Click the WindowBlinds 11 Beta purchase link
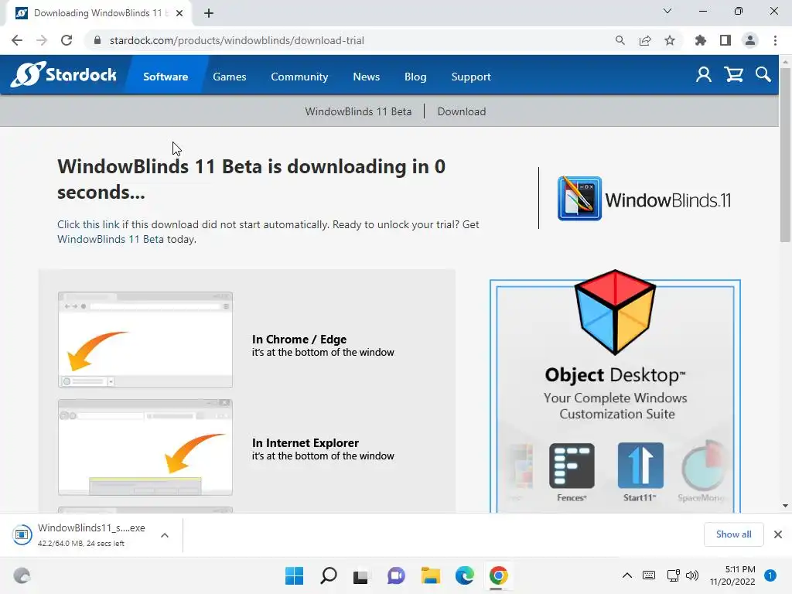 (x=110, y=239)
